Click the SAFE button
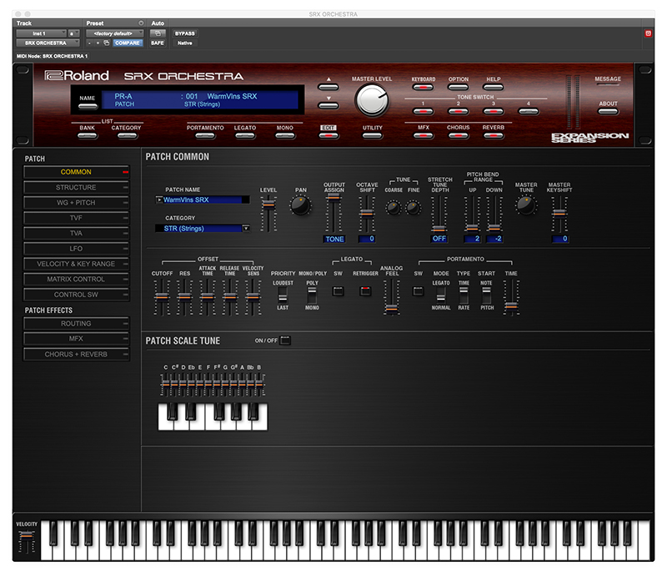667x576 pixels. [158, 43]
